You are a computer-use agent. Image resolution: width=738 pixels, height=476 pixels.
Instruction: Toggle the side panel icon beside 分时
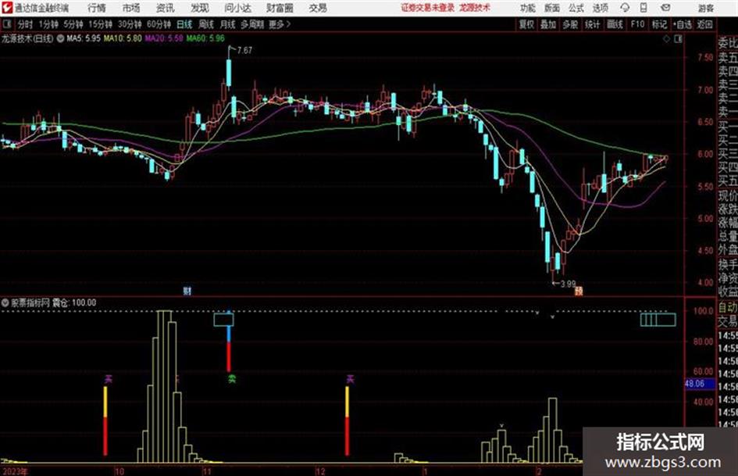pyautogui.click(x=7, y=24)
